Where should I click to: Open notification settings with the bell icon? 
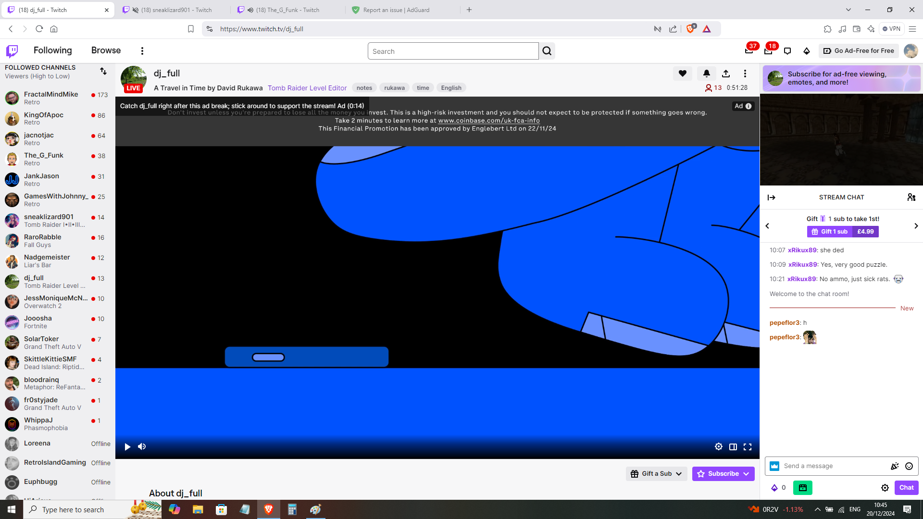(x=706, y=73)
